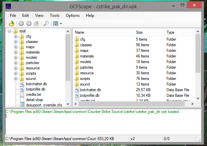Expand the scripts folder in tree

tap(16, 73)
